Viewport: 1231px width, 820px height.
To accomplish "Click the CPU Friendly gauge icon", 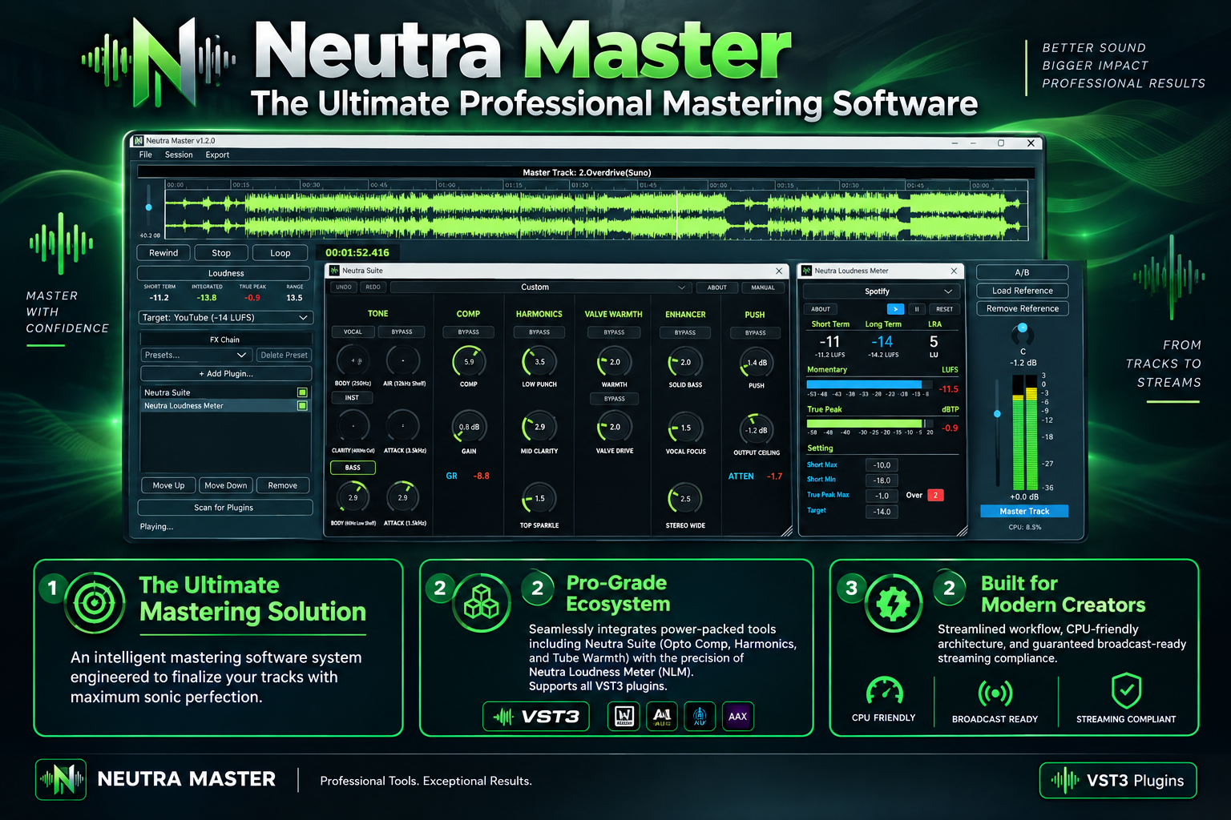I will [885, 691].
